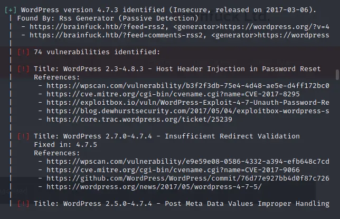Click the [!] icon beside Post Meta Data title
Image resolution: width=340 pixels, height=219 pixels.
[23, 204]
